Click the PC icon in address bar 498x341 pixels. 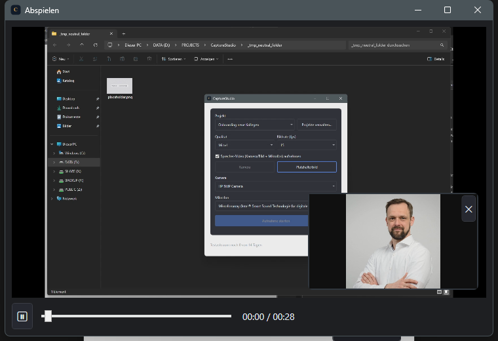coord(110,45)
